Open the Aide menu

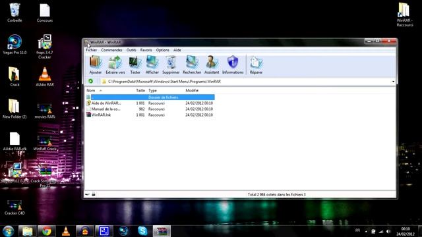tap(177, 50)
